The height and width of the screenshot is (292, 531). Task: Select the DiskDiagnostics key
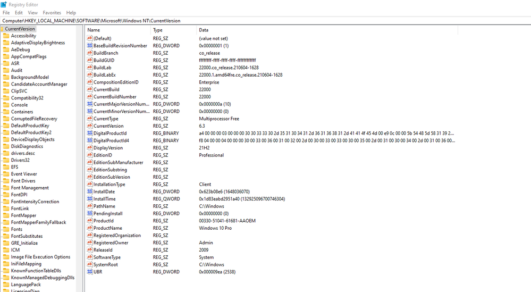(27, 146)
